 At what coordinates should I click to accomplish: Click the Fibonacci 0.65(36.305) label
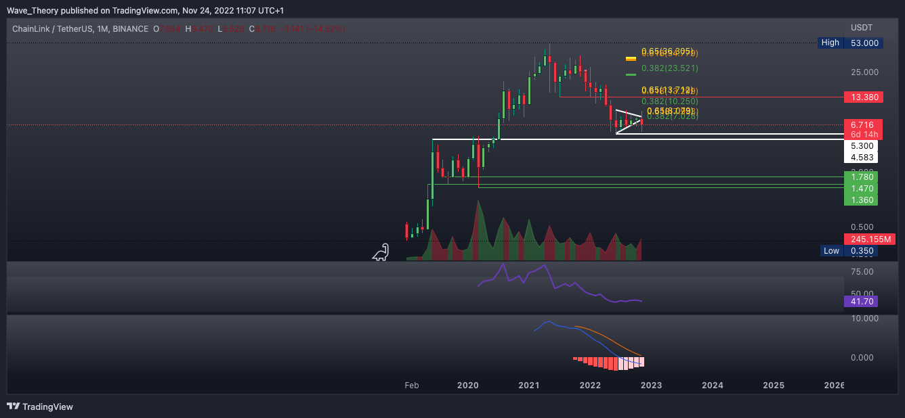click(x=669, y=51)
